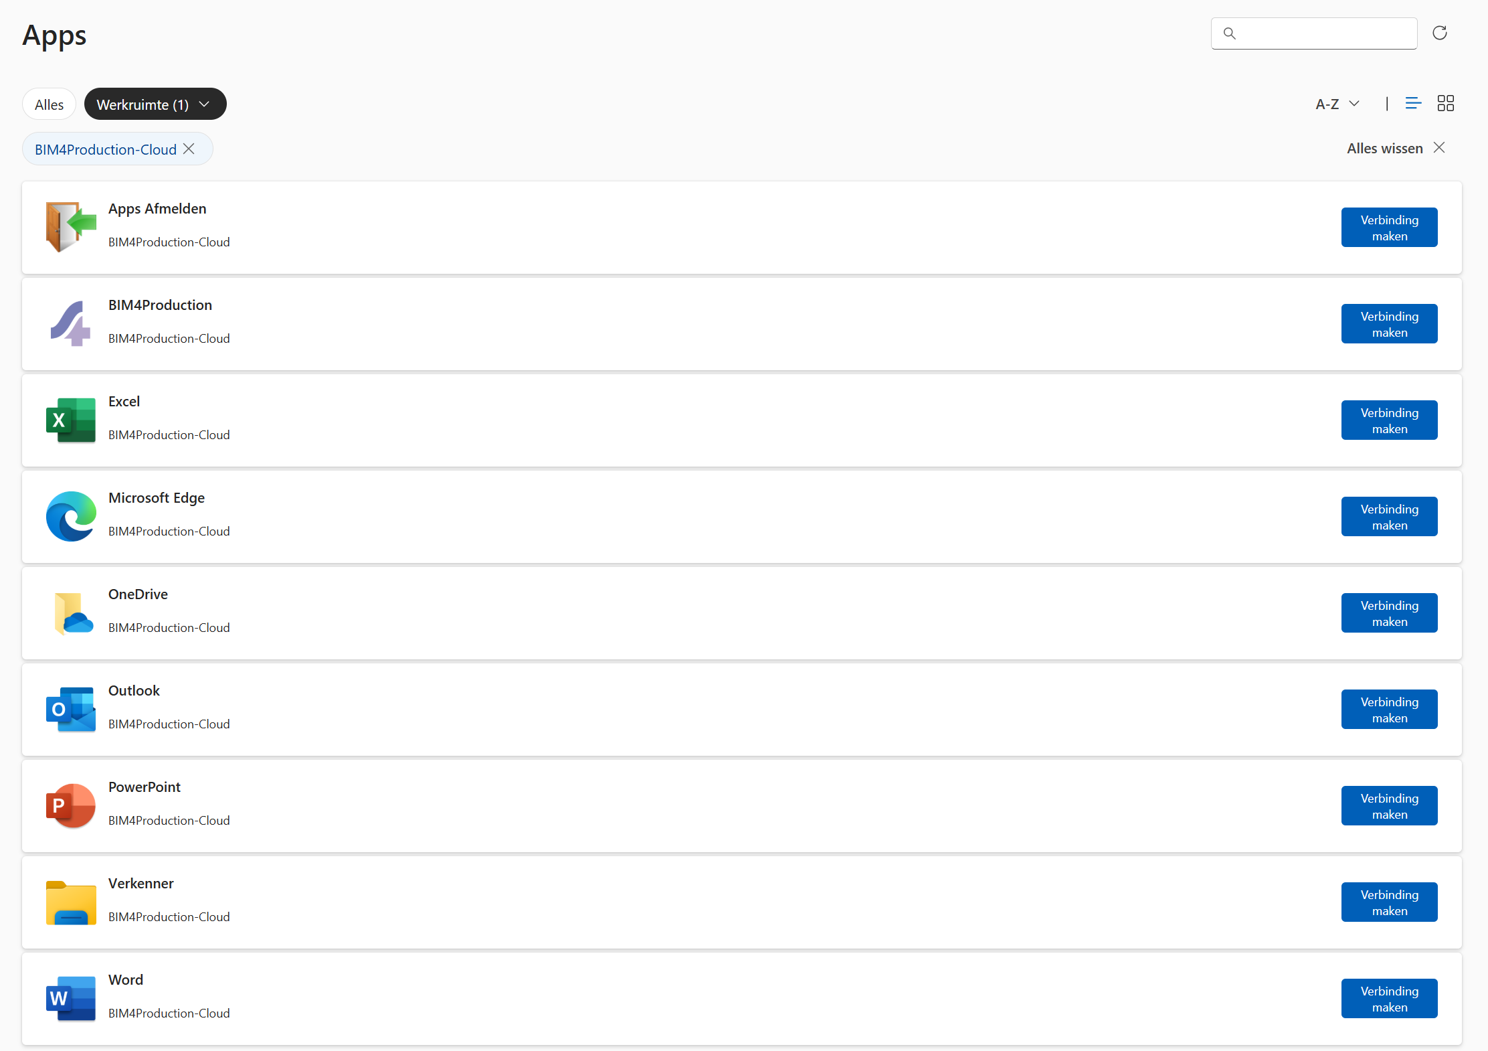The width and height of the screenshot is (1488, 1051).
Task: Click the Outlook app icon
Action: click(x=71, y=709)
